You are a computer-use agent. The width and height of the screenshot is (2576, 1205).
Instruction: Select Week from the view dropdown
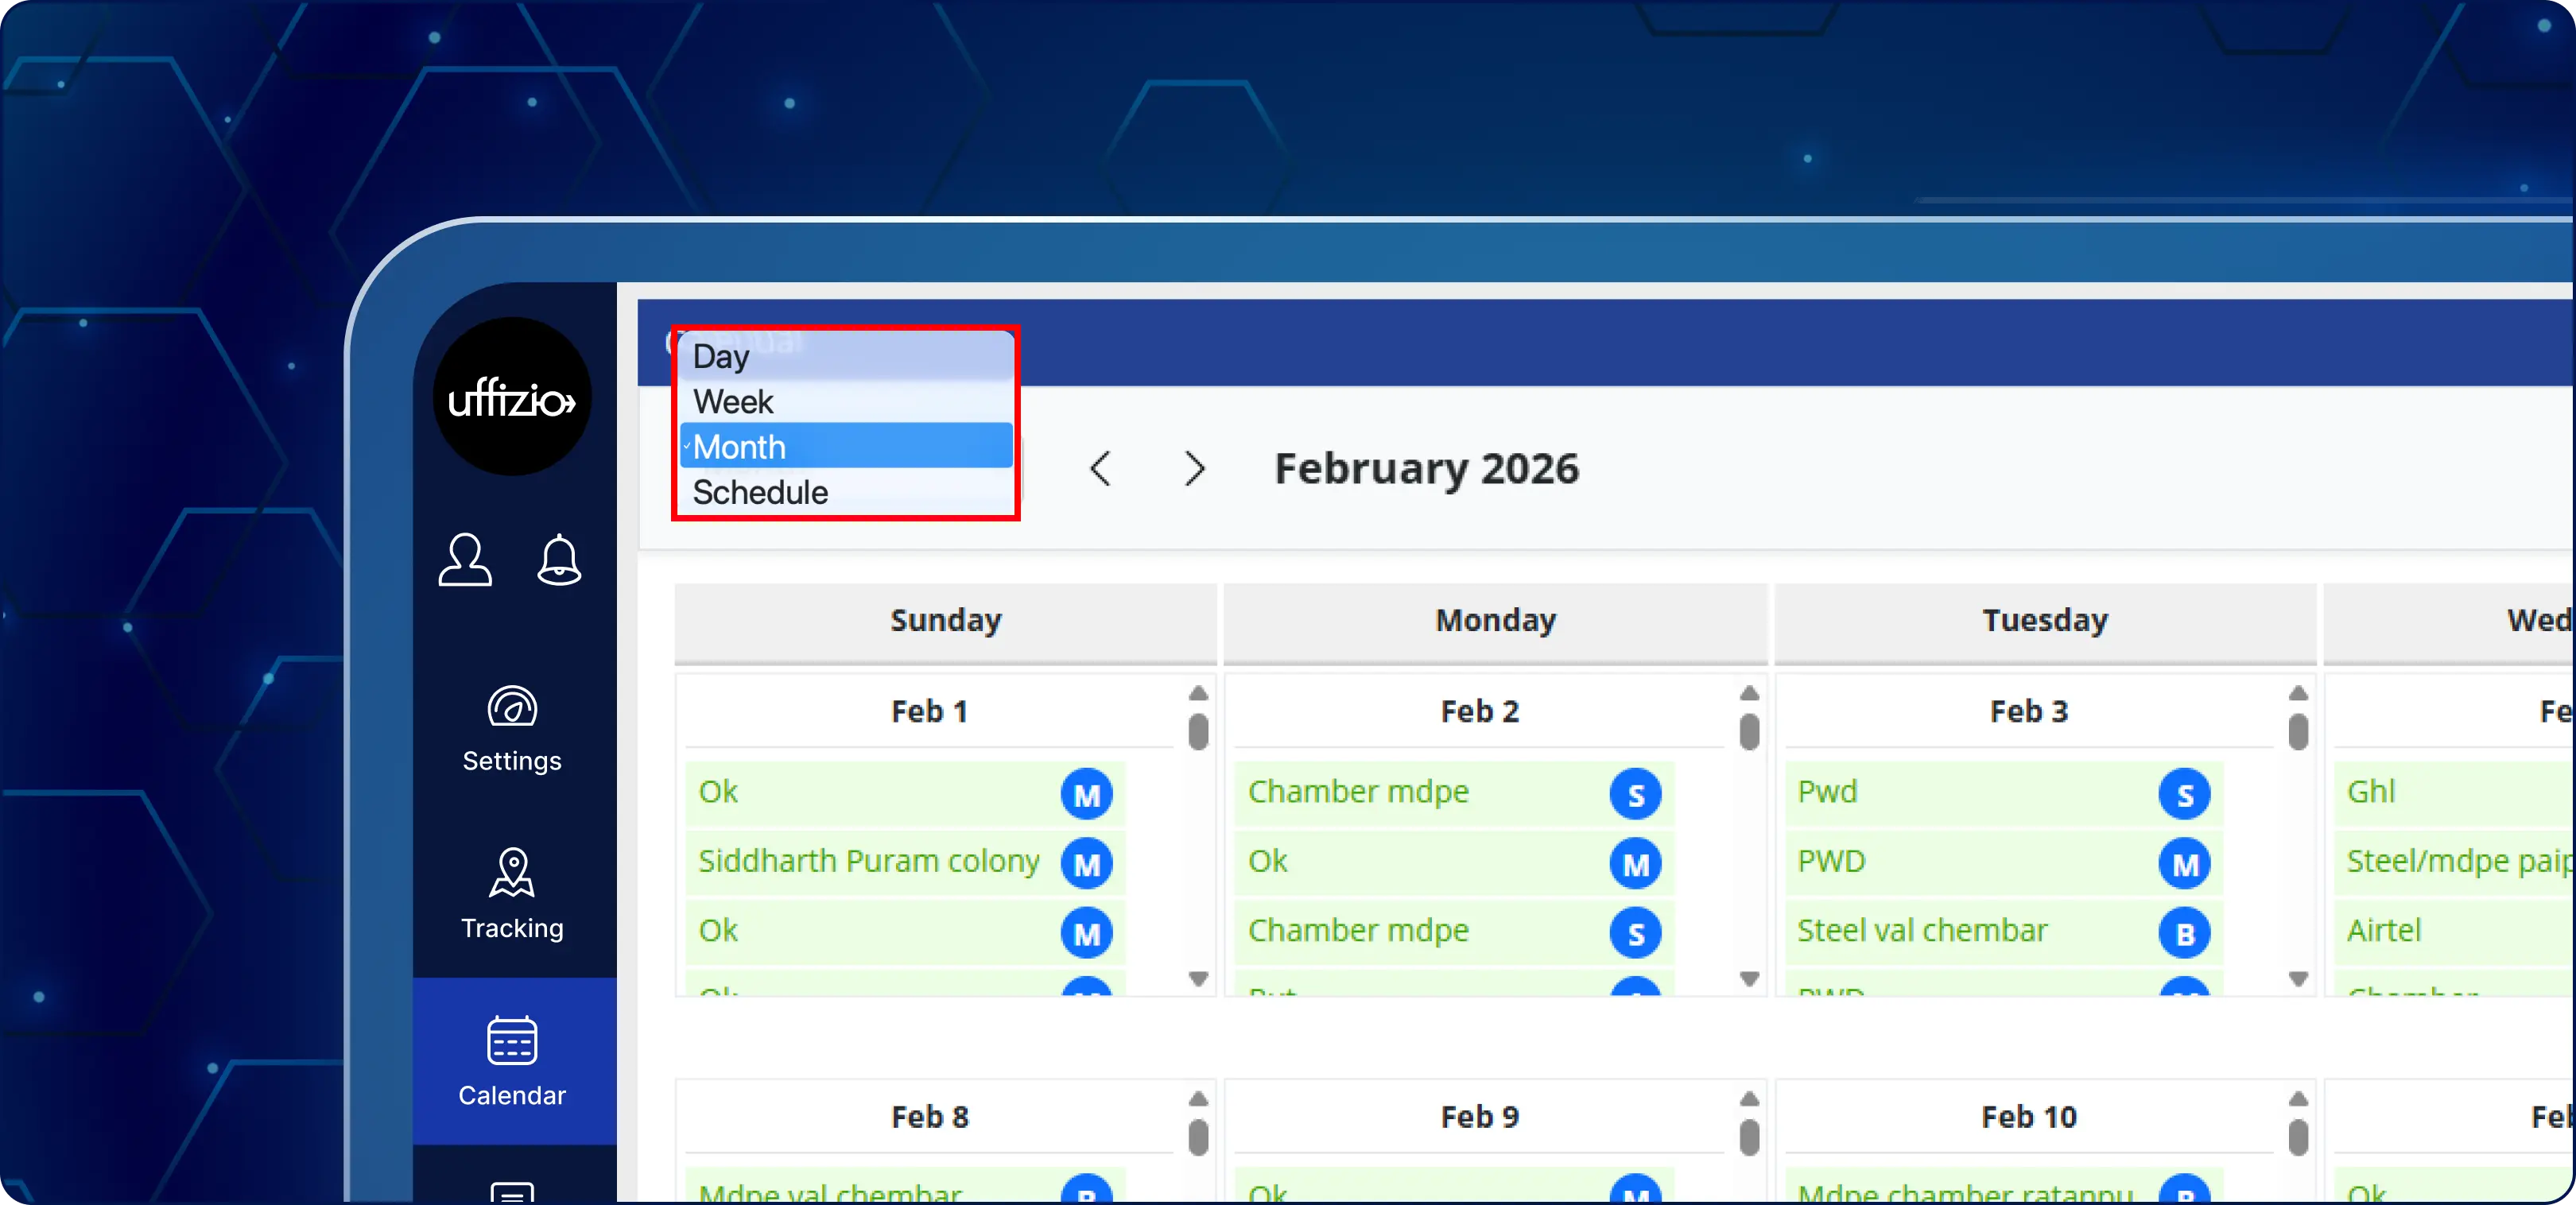(733, 402)
